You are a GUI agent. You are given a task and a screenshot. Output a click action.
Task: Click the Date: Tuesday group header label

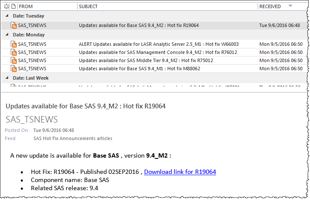pos(28,16)
